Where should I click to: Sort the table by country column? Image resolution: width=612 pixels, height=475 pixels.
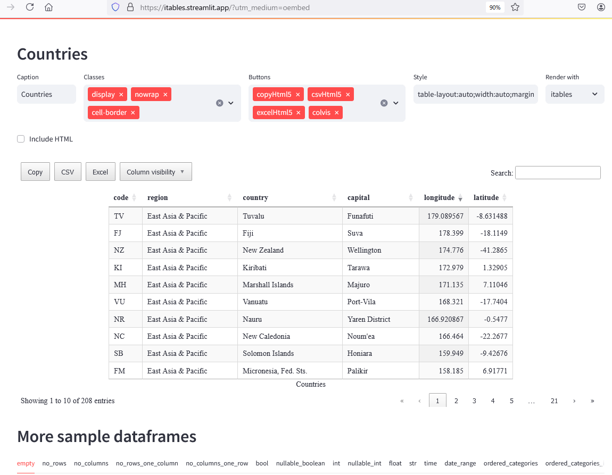click(x=290, y=198)
